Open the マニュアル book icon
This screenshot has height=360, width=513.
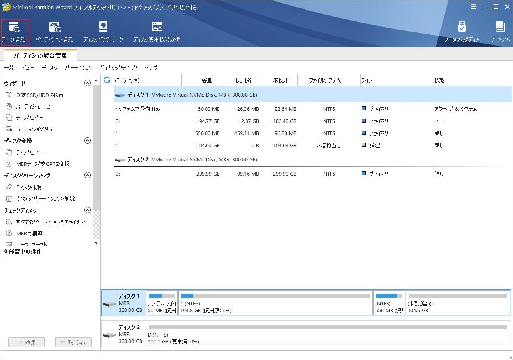pos(500,27)
